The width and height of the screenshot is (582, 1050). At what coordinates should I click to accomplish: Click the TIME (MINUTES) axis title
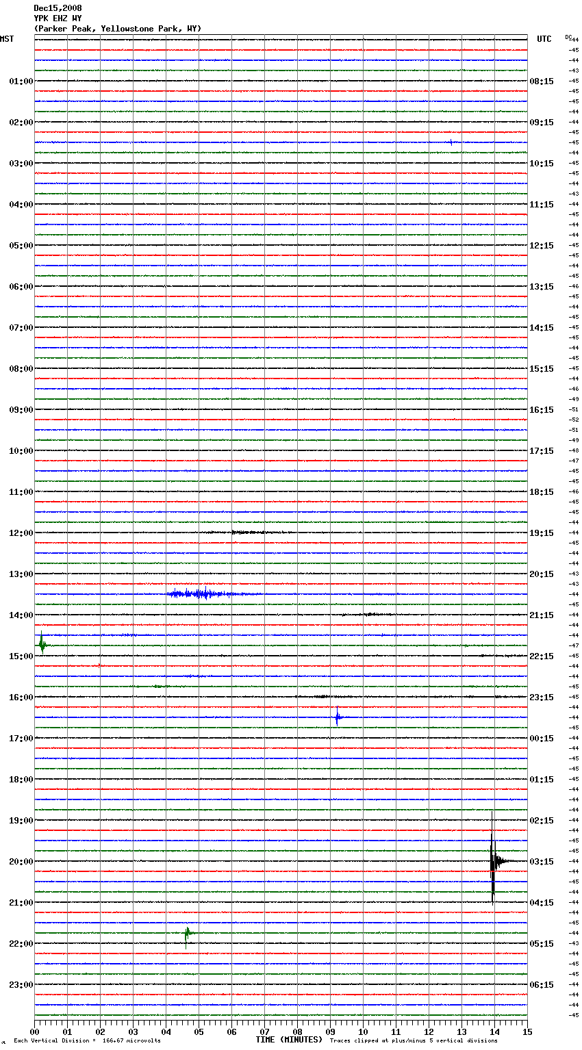289,1040
